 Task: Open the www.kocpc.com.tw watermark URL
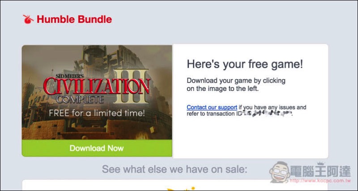[x=320, y=181]
